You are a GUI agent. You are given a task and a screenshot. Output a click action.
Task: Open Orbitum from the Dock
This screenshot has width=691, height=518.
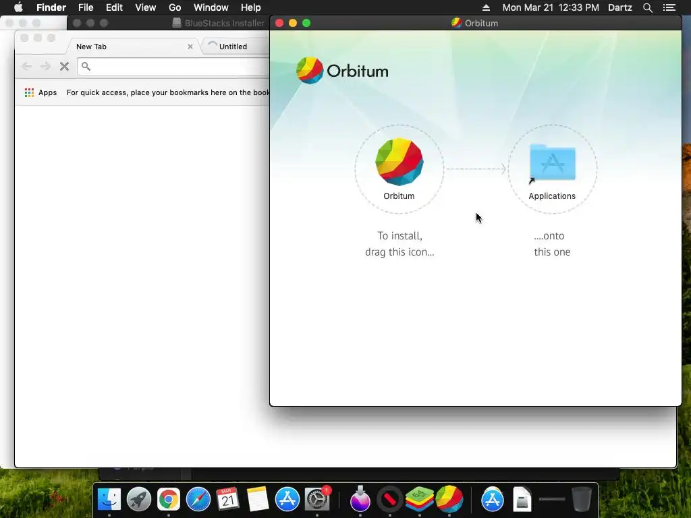(x=449, y=500)
